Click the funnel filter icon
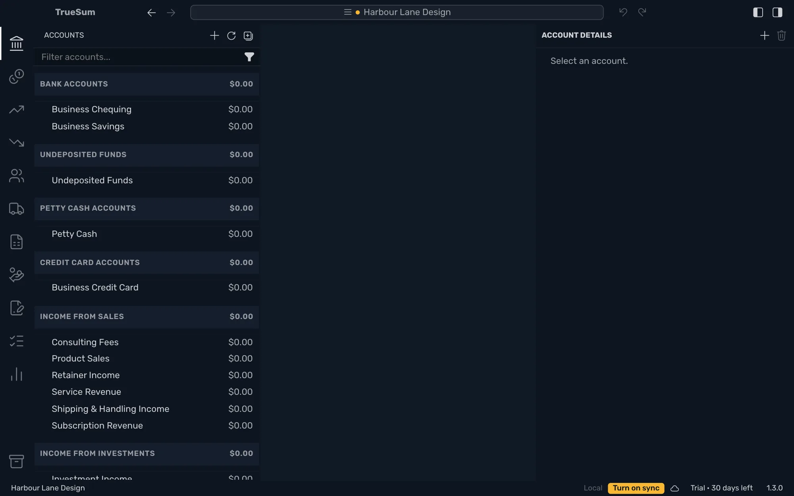794x496 pixels. coord(249,57)
